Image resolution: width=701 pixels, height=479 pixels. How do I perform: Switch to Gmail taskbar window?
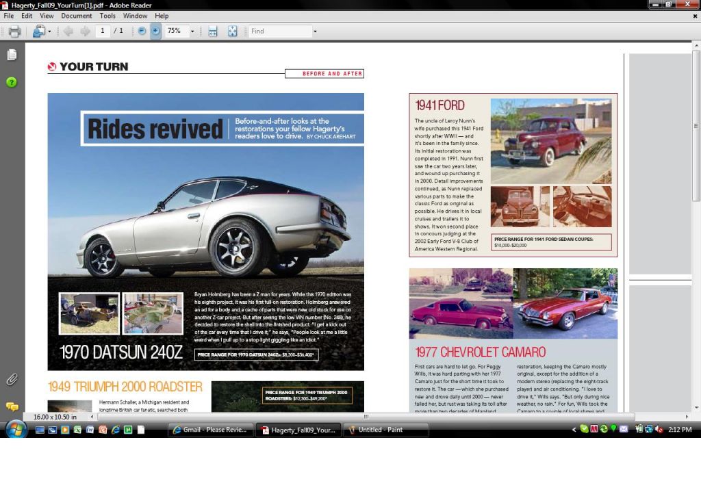click(x=212, y=430)
